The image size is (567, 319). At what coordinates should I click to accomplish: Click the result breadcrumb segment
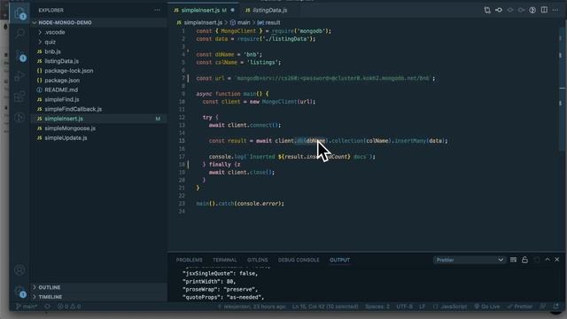[268, 22]
